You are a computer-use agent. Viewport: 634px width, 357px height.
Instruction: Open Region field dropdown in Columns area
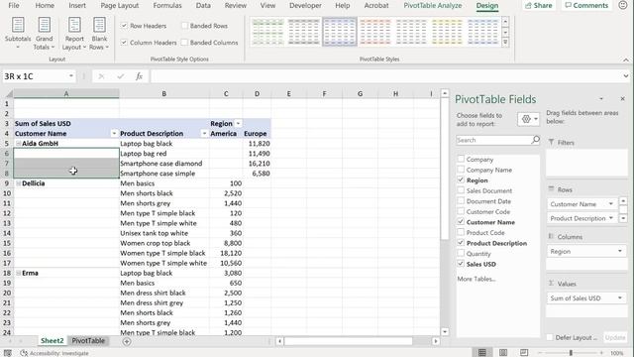pyautogui.click(x=620, y=251)
